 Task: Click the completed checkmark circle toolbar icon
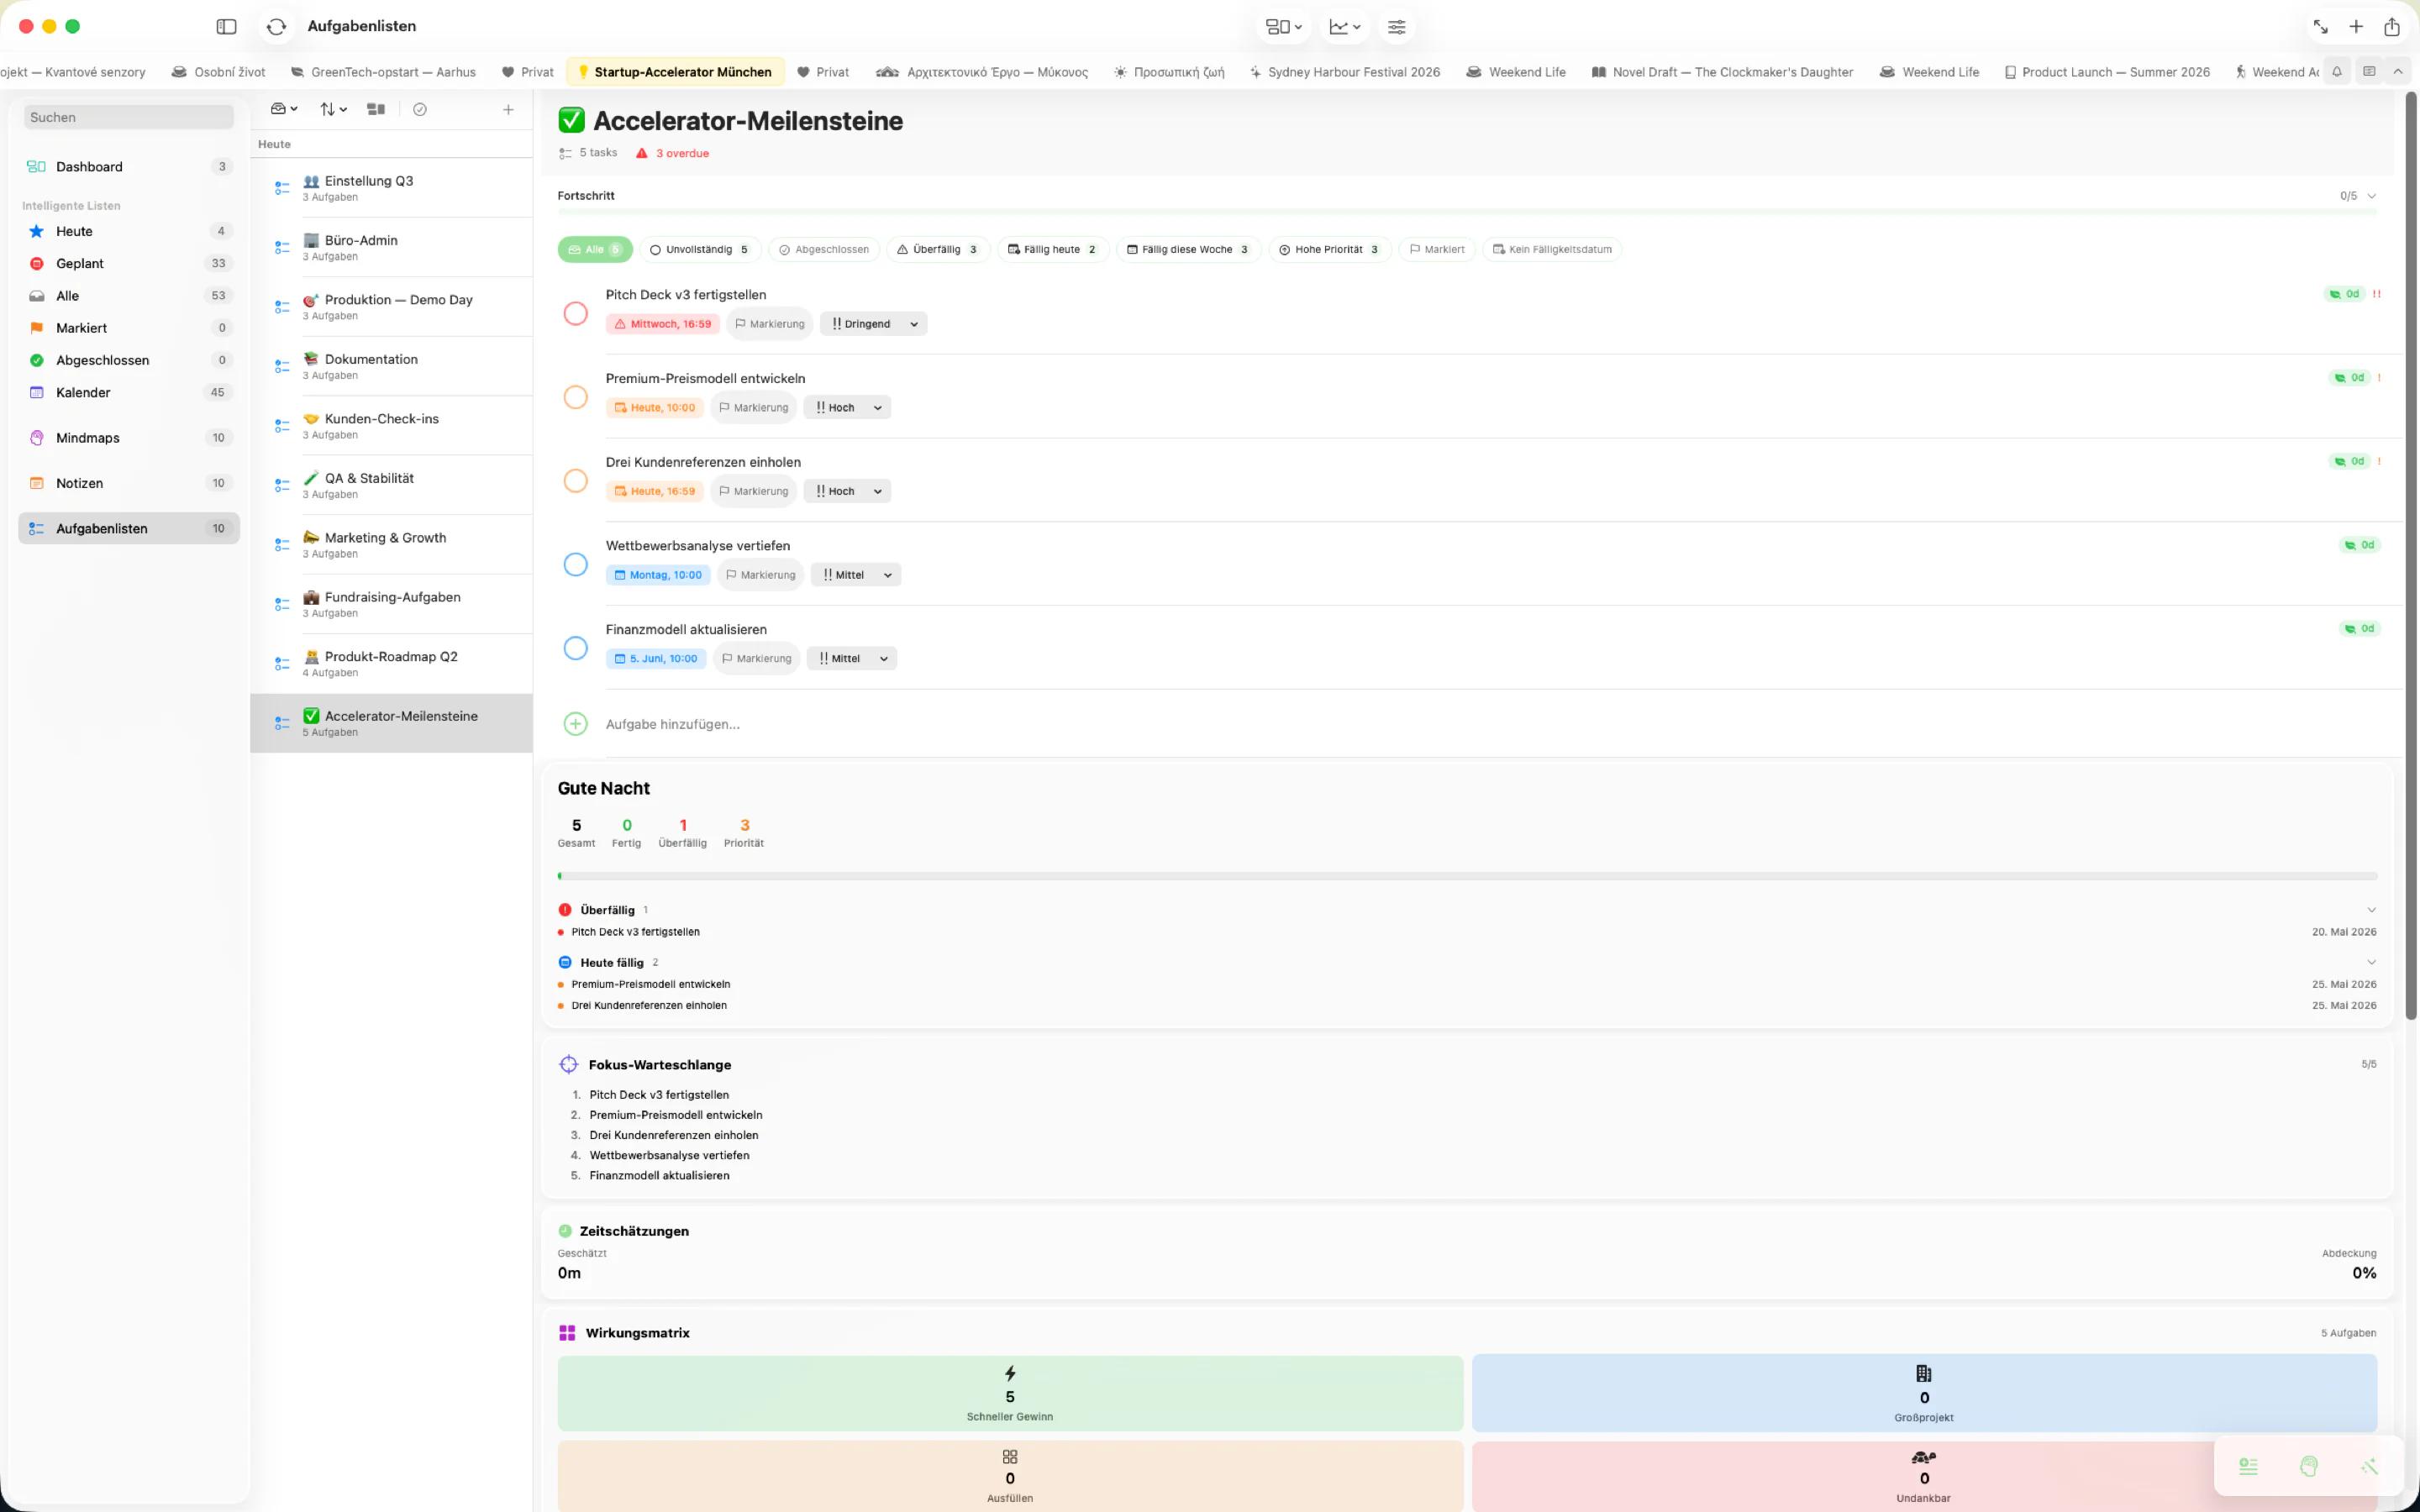420,109
